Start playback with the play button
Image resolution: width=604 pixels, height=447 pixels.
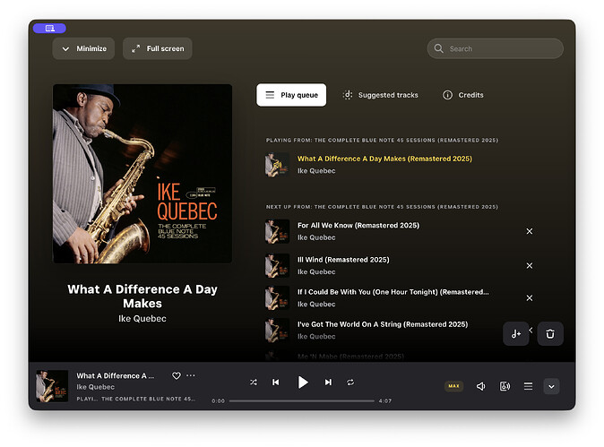pyautogui.click(x=303, y=382)
